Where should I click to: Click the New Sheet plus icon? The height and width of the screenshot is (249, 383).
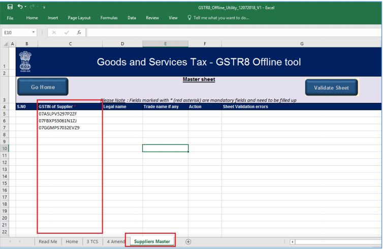188,242
